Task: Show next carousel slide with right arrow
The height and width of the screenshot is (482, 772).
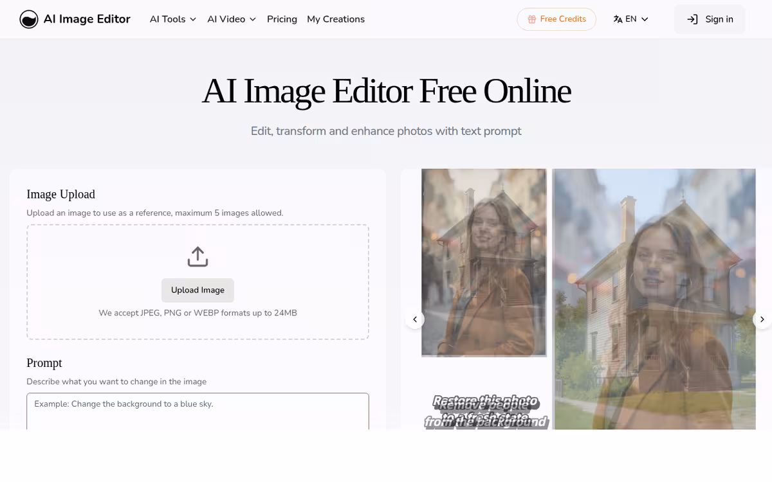Action: pyautogui.click(x=762, y=319)
